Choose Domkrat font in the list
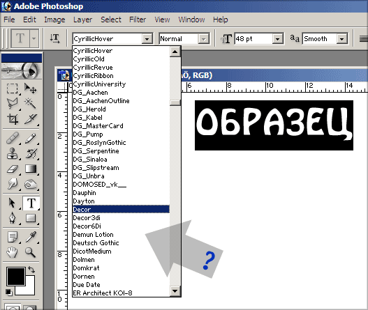368x310 pixels. click(121, 268)
